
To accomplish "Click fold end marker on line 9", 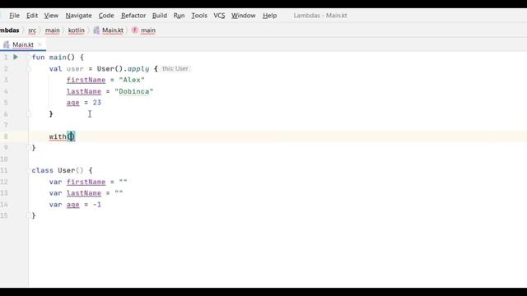I will coord(29,148).
